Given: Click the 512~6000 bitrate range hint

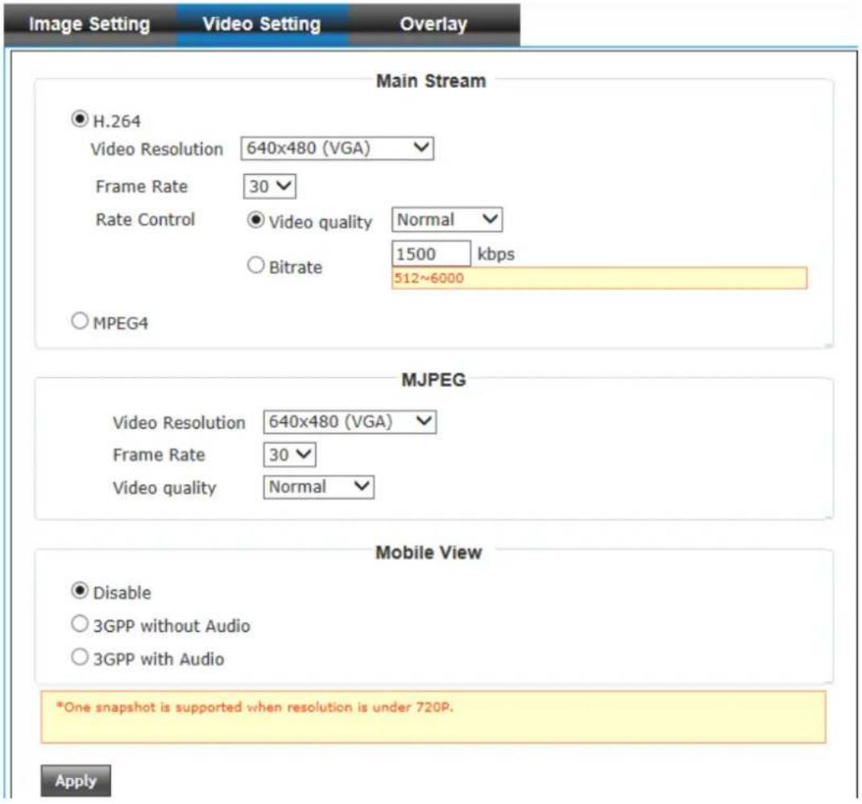Looking at the screenshot, I should point(599,278).
